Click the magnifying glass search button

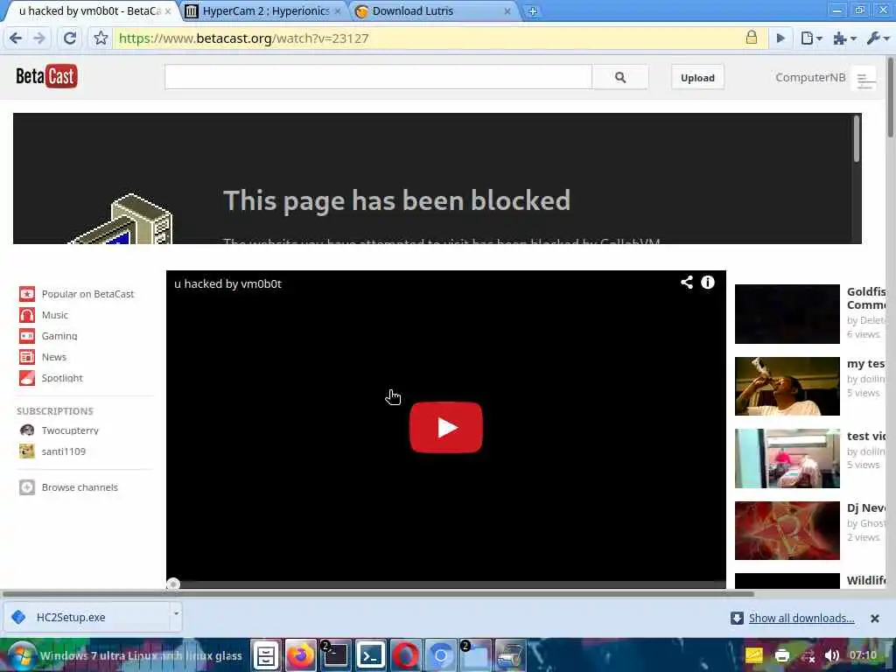click(x=620, y=77)
